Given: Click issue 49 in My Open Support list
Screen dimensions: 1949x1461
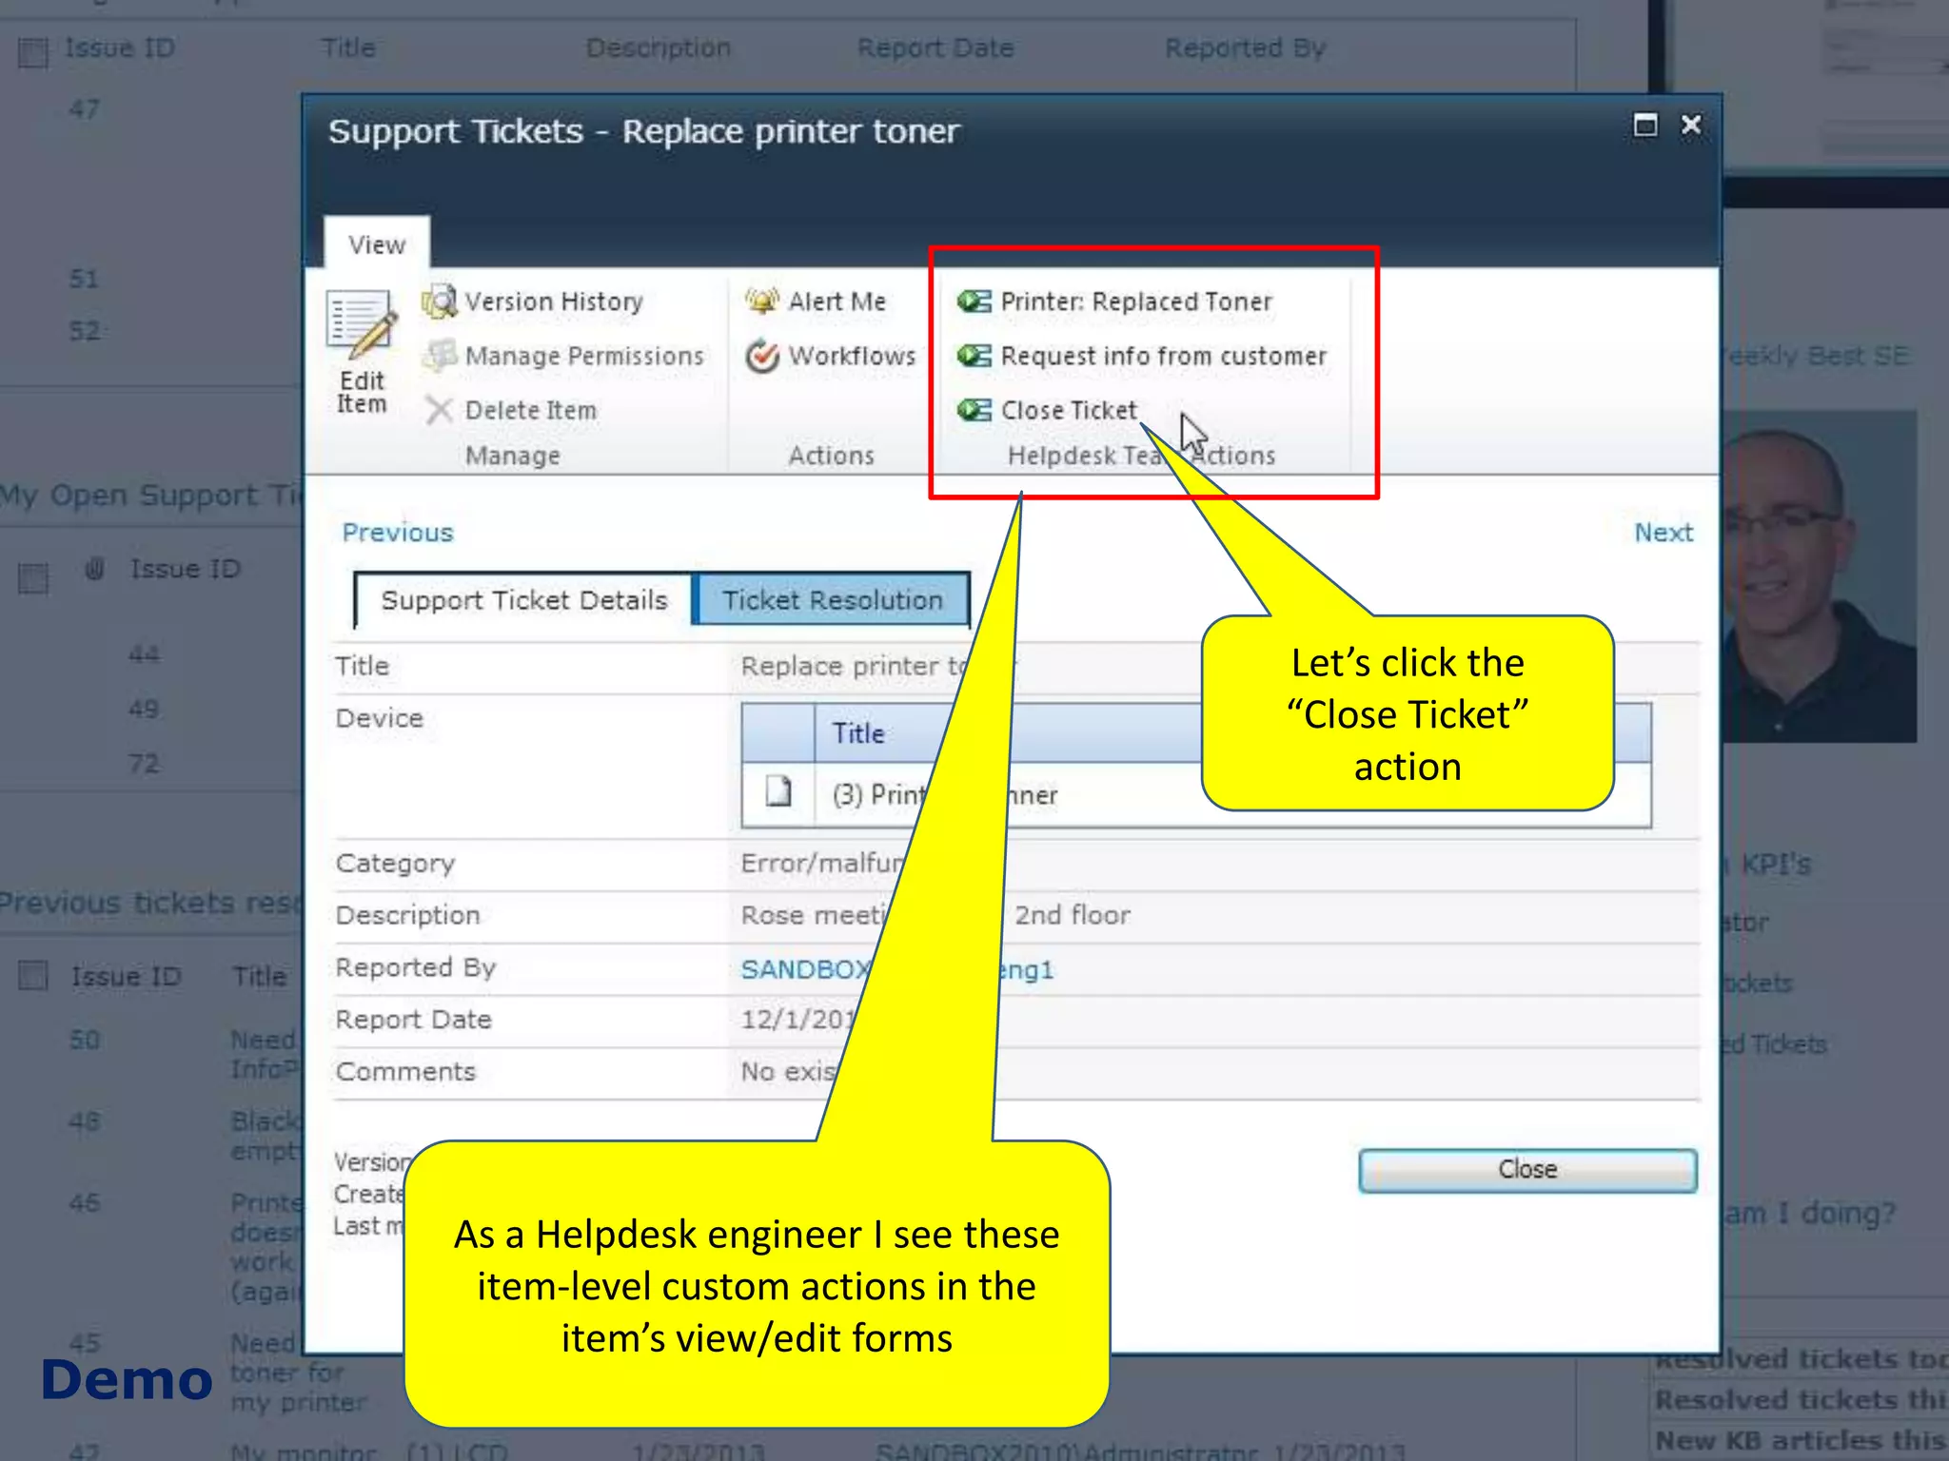Looking at the screenshot, I should pos(145,709).
